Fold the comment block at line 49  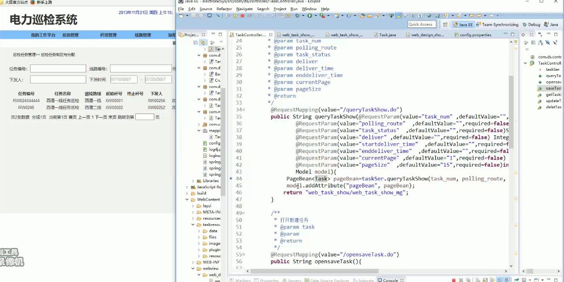pos(244,213)
